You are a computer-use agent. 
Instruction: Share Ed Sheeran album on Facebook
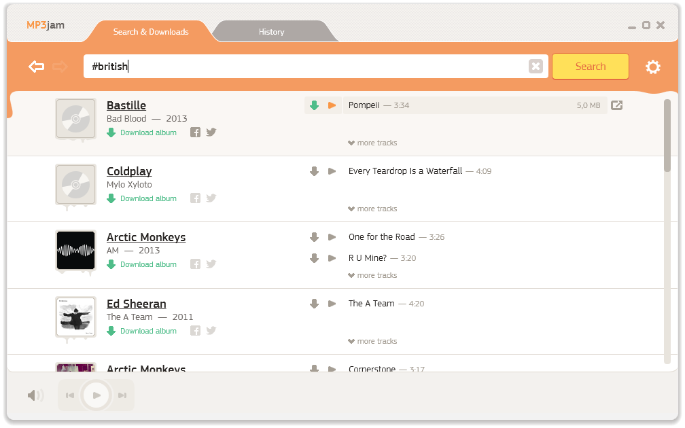point(195,331)
